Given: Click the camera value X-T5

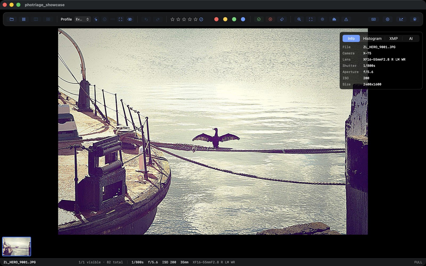Looking at the screenshot, I should (x=367, y=53).
